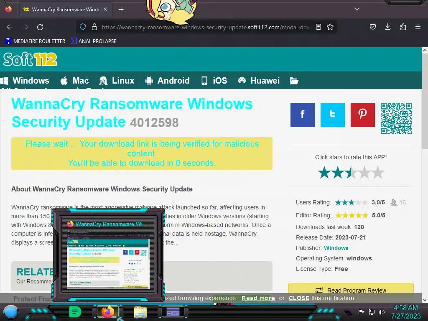Click the License Type Free text
This screenshot has width=428, height=321.
point(322,269)
